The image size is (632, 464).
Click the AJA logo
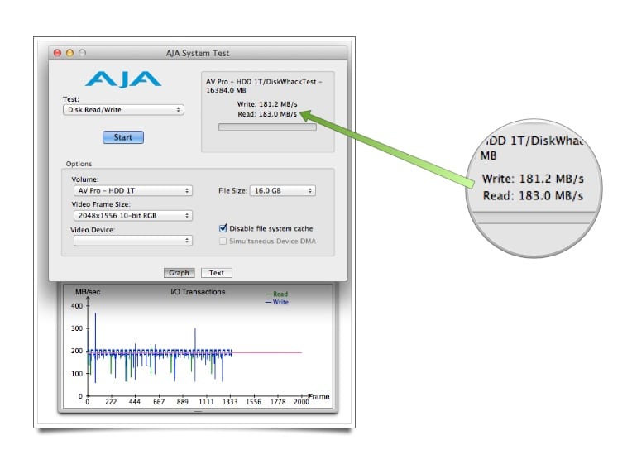tap(123, 79)
